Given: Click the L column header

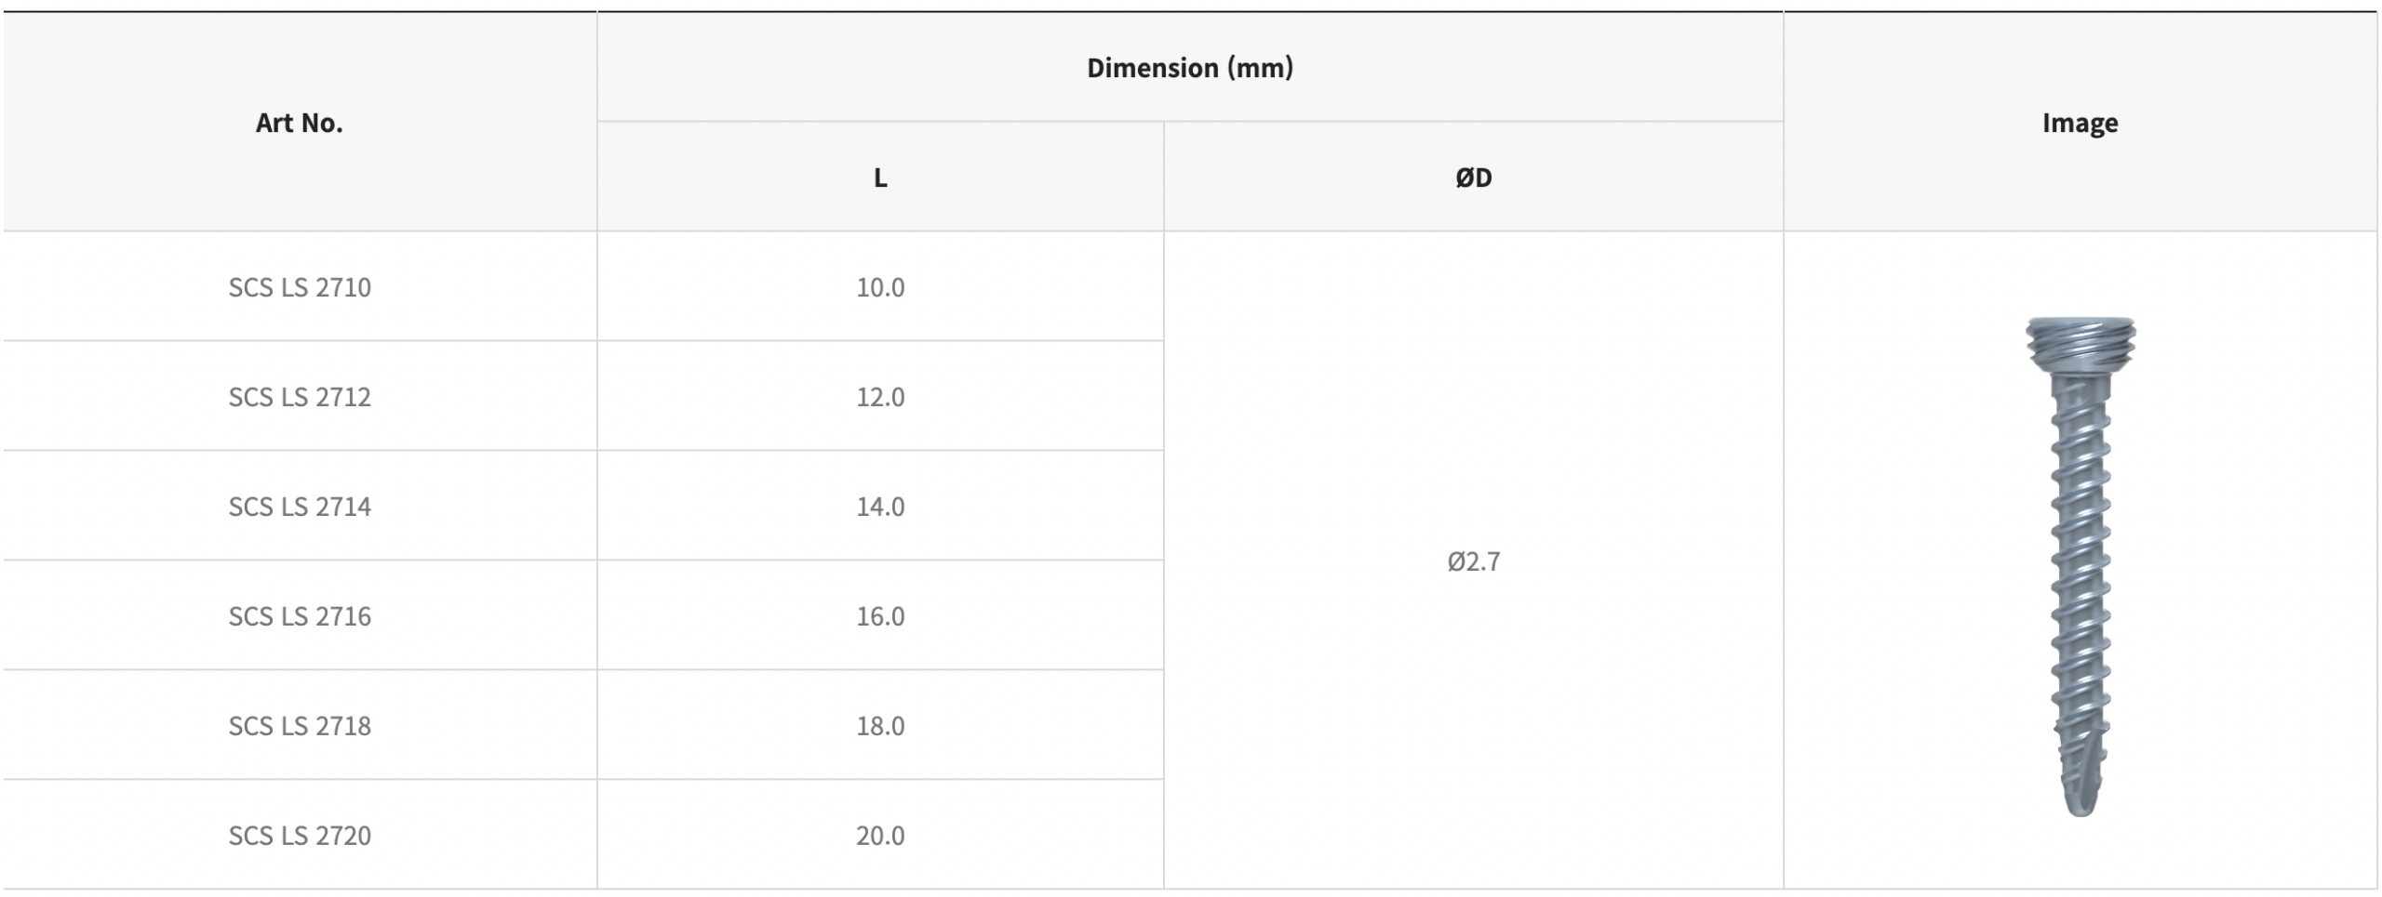Looking at the screenshot, I should 880,178.
